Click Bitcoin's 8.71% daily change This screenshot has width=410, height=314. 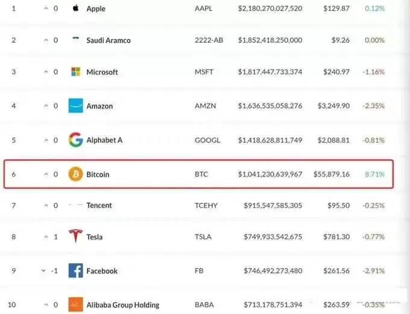tap(374, 175)
